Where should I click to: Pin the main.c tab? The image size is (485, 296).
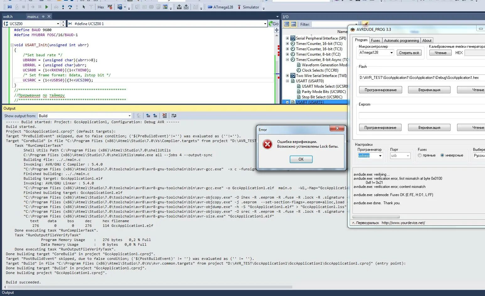tap(43, 16)
